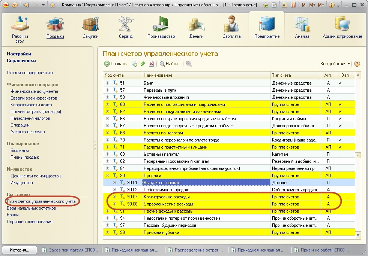Viewport: 368px width, 256px height.
Task: Open the calculator icon in title bar
Action: pos(284,5)
